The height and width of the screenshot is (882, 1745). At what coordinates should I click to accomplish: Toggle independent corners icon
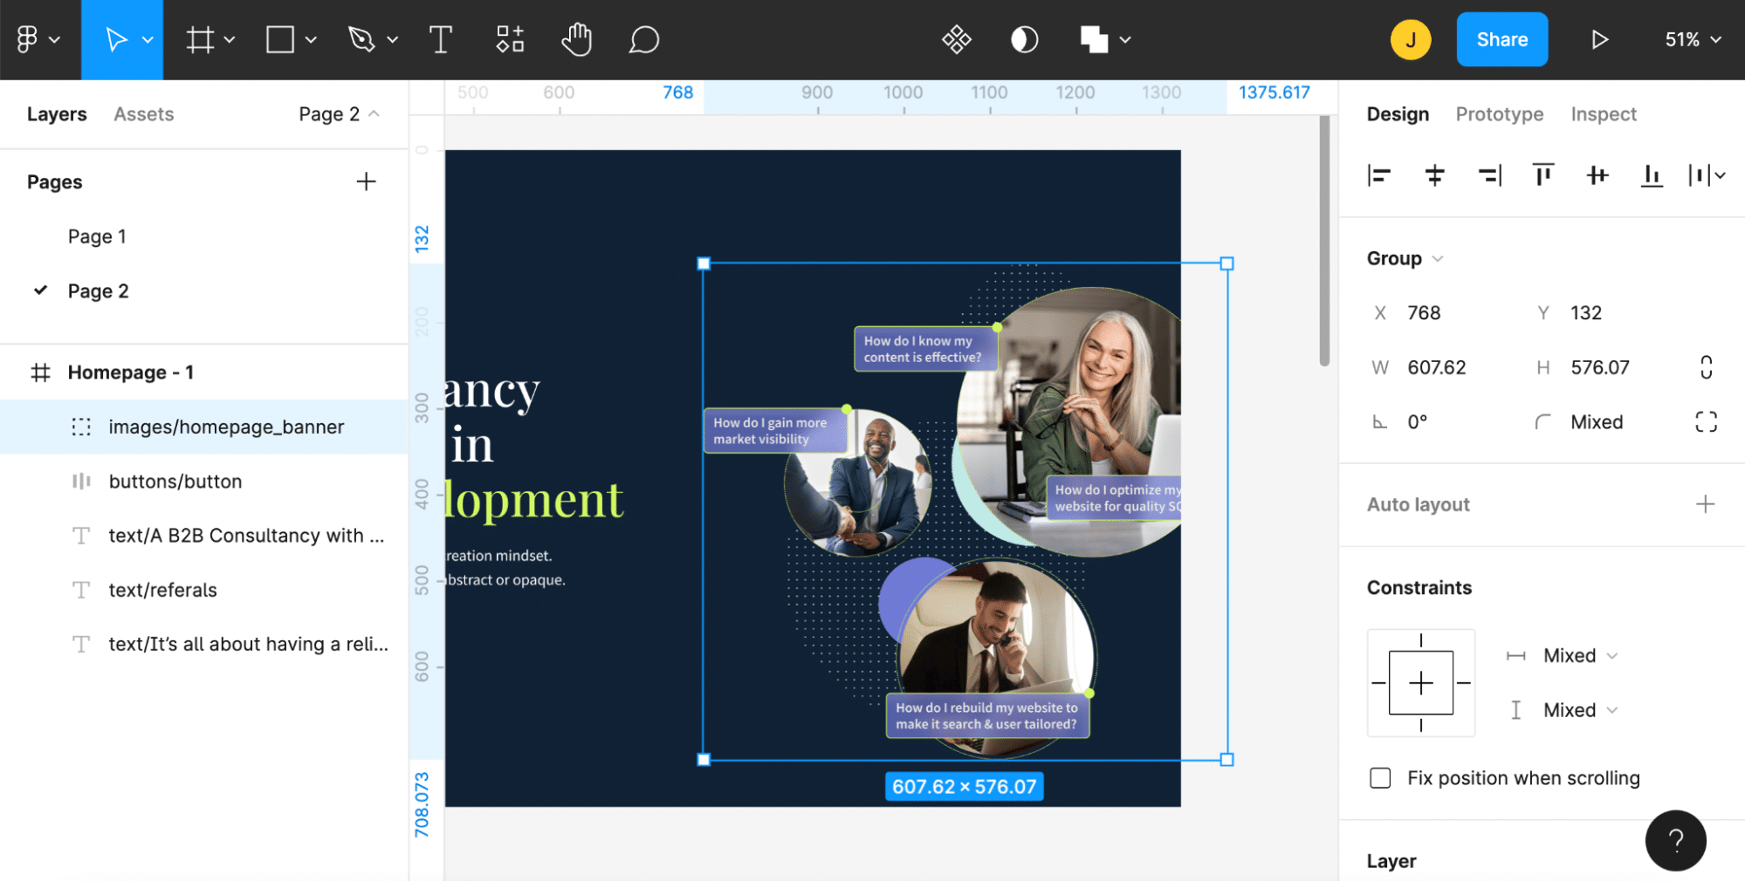coord(1706,422)
